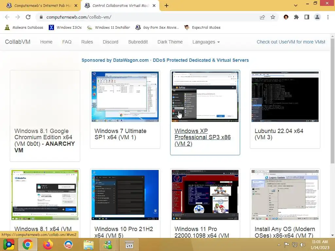Open the DataWagon sponsor link
Image resolution: width=335 pixels, height=251 pixels.
[x=165, y=60]
